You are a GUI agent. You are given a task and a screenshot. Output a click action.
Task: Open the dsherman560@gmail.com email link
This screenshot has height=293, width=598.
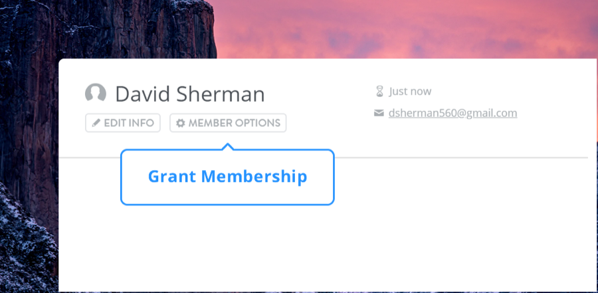[452, 113]
